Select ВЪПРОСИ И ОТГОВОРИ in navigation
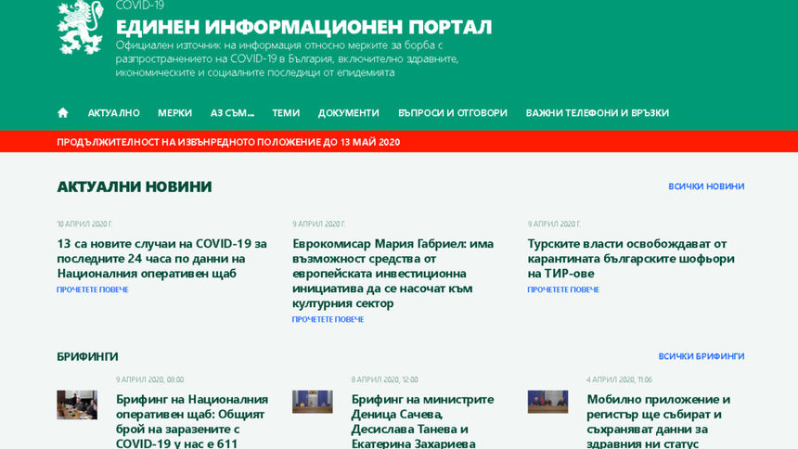 452,113
